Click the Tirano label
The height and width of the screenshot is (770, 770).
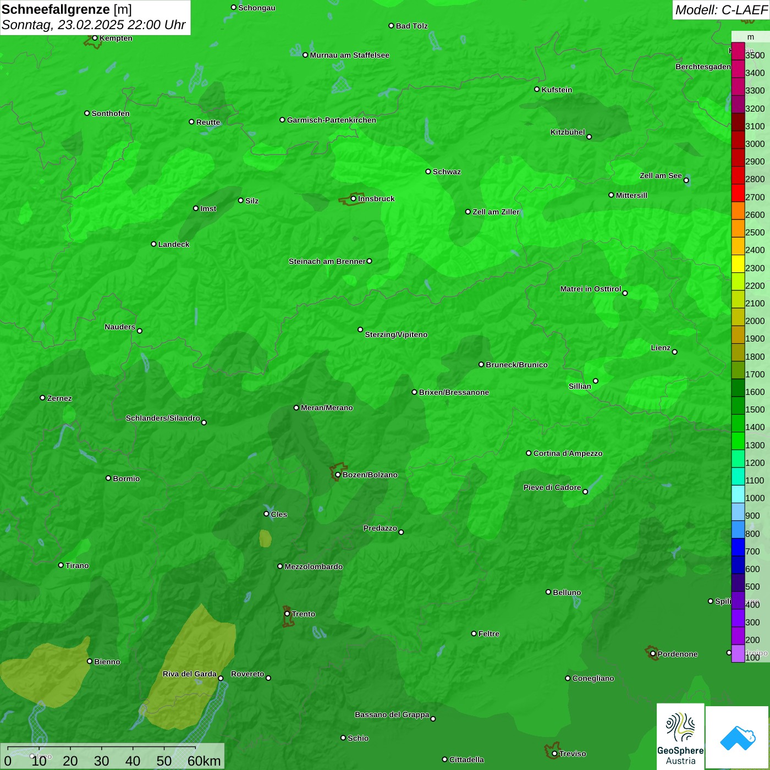click(77, 565)
